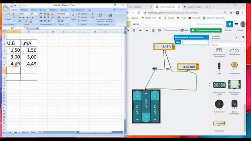
Task: Click Tinkercad redo arrow icon
Action: 147,30
